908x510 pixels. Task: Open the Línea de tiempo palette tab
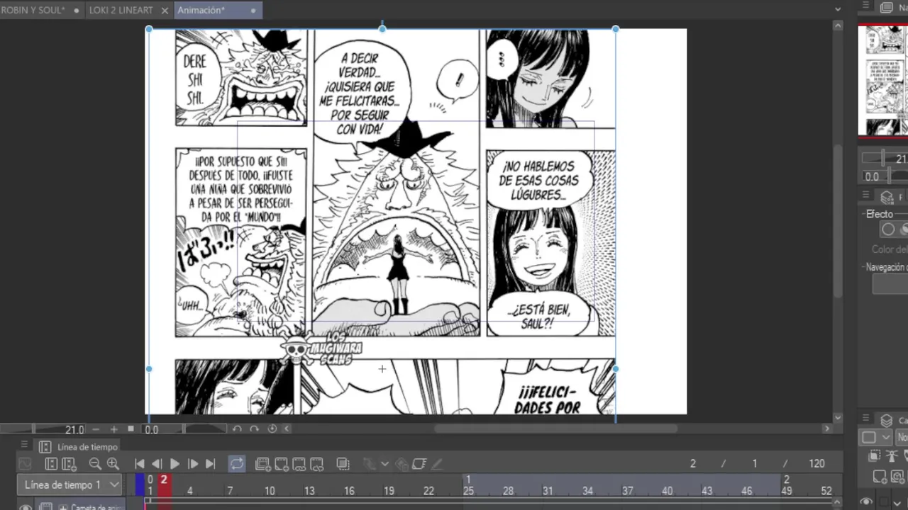(79, 447)
